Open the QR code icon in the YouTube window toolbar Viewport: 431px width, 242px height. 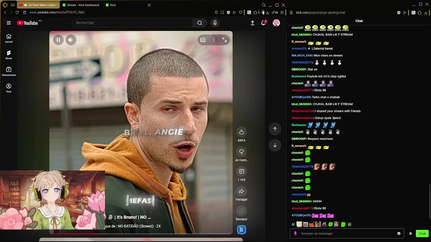tap(249, 12)
